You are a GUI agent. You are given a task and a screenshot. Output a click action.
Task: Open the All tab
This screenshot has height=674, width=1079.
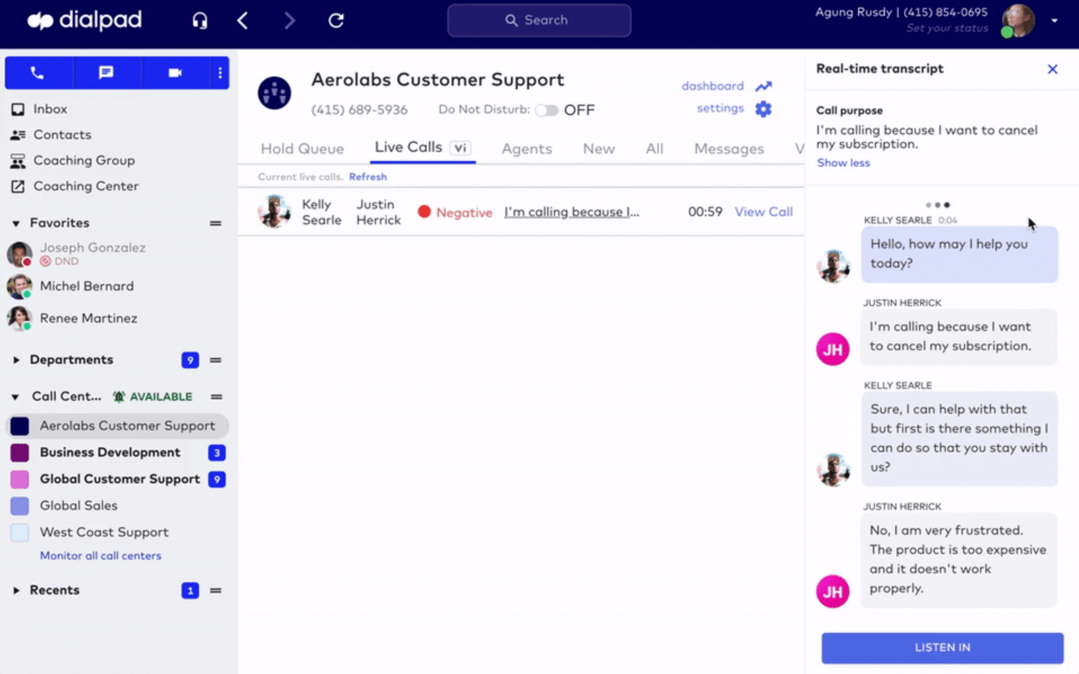click(654, 149)
